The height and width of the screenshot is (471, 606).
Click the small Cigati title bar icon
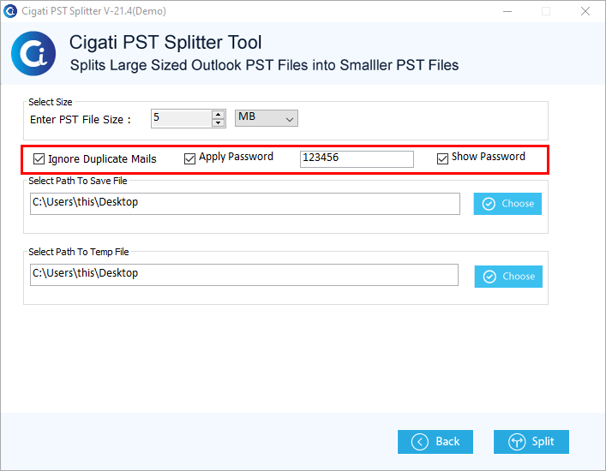click(x=10, y=11)
